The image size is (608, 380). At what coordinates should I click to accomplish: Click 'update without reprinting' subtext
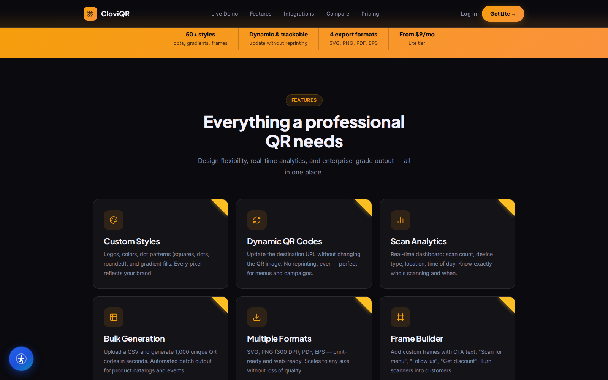pyautogui.click(x=279, y=43)
